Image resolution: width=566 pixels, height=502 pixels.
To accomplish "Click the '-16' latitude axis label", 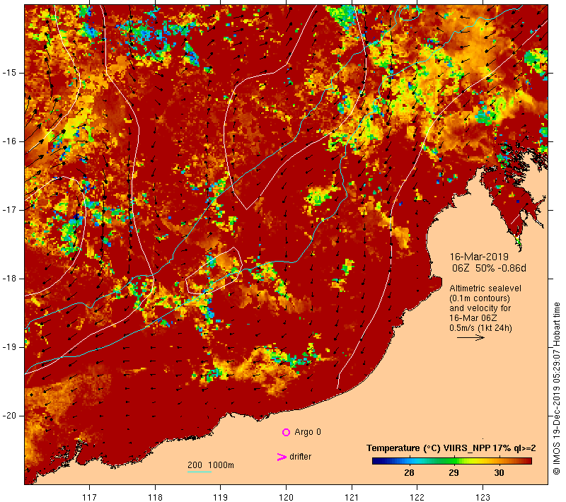I will pyautogui.click(x=9, y=141).
